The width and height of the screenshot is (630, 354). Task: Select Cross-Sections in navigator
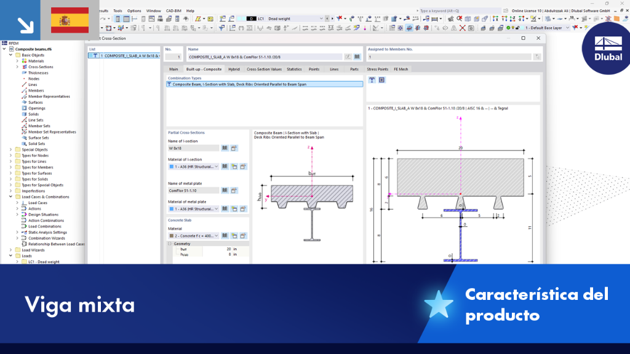[x=41, y=67]
